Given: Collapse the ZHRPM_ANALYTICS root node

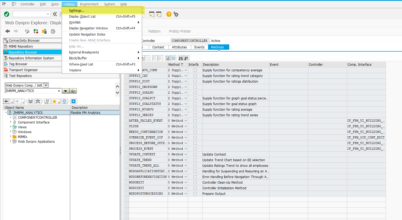Looking at the screenshot, I should coord(6,113).
